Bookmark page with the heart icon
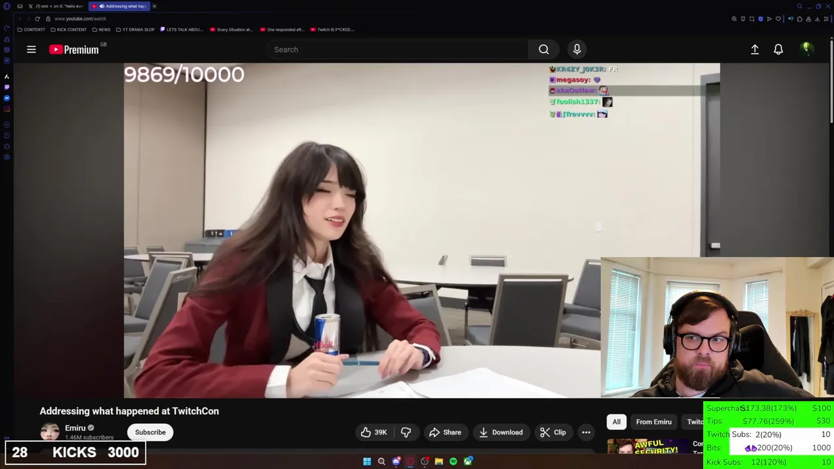834x469 pixels. [778, 19]
